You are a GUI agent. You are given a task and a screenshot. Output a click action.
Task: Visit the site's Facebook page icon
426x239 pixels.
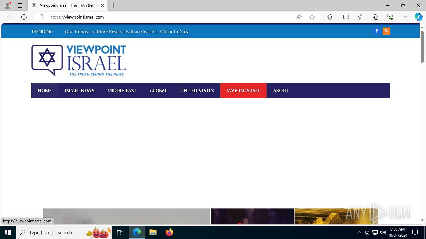pyautogui.click(x=377, y=31)
